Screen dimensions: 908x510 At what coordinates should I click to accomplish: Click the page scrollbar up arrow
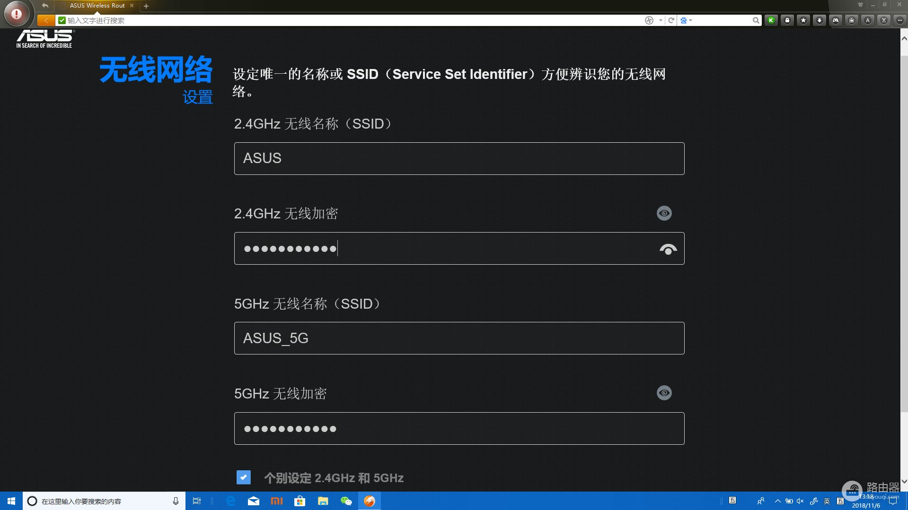tap(904, 39)
